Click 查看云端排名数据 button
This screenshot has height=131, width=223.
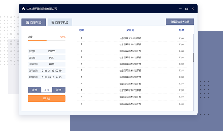pos(180,21)
